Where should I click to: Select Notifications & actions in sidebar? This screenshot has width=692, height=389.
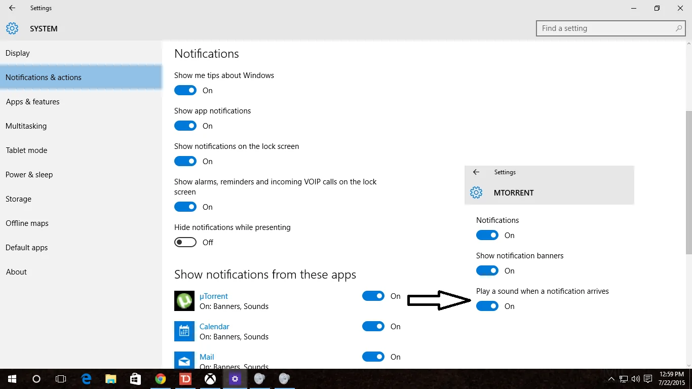click(x=81, y=77)
